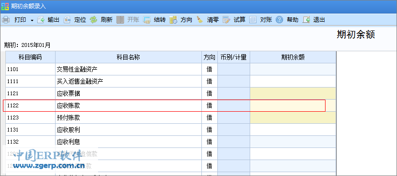This screenshot has width=397, height=176.
Task: Click 期初余额 input for 预付账款
Action: point(293,117)
